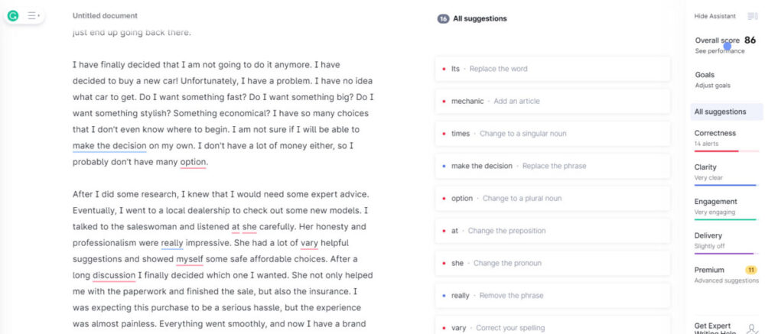Open the Clarity category
This screenshot has width=765, height=334.
click(x=727, y=173)
